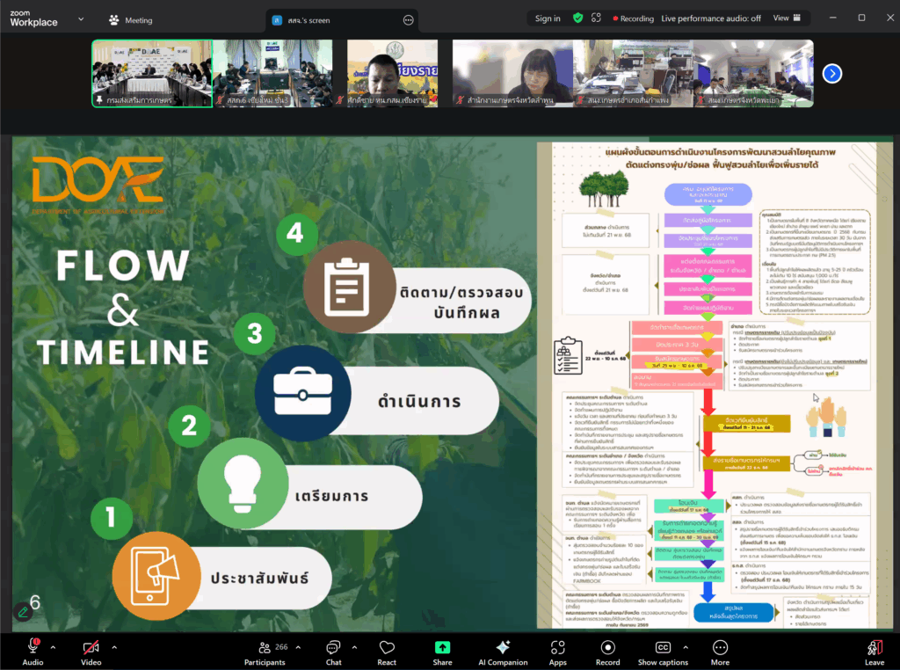Select the ศักดิ์ชาย participant video thumbnail

(390, 74)
